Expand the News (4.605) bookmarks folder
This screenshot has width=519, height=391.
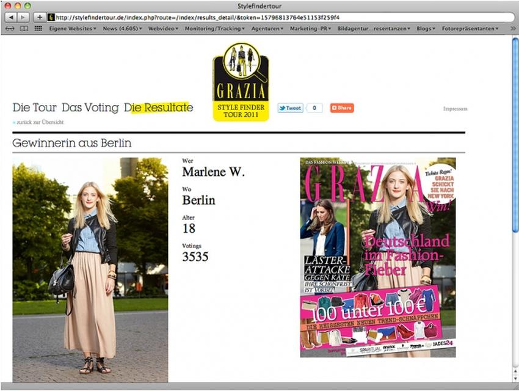click(122, 29)
